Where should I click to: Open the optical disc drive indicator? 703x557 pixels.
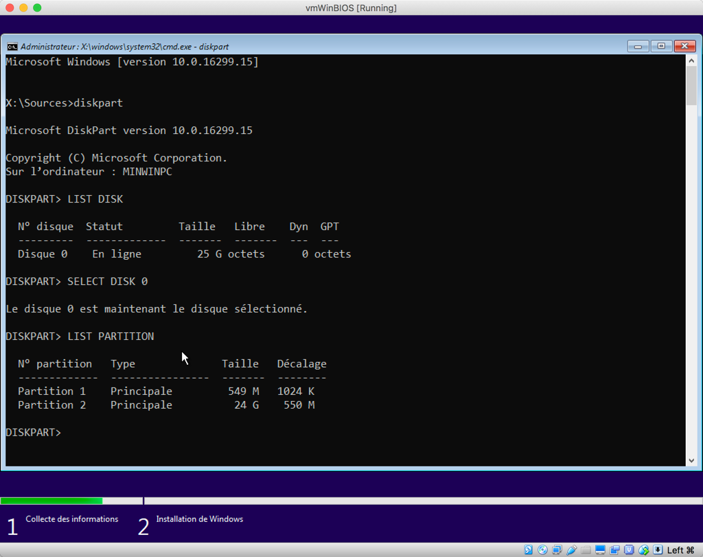(542, 550)
